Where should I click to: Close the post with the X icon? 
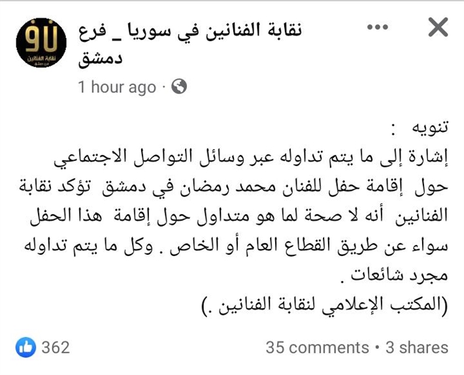tap(437, 28)
